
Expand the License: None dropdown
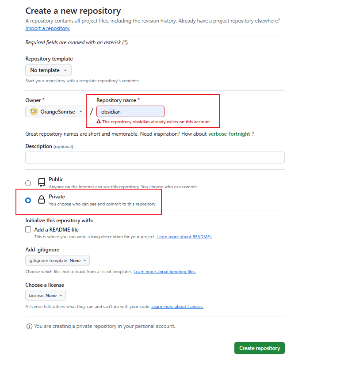46,296
